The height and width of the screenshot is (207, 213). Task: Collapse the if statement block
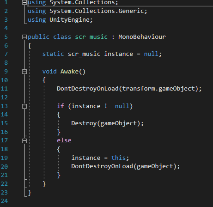(24, 106)
